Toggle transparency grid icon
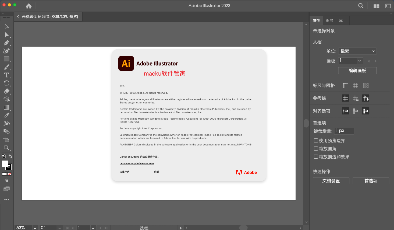Viewport: 394px width, 230px height. pos(366,85)
